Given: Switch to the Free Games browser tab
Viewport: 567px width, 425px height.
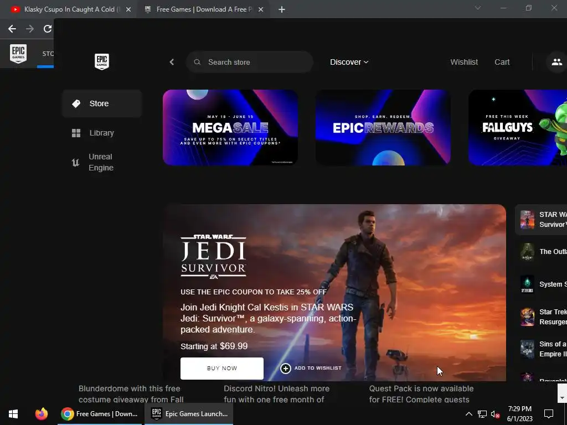Looking at the screenshot, I should tap(204, 9).
